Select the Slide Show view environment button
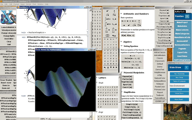This screenshot has width=192, height=120. click(x=179, y=93)
